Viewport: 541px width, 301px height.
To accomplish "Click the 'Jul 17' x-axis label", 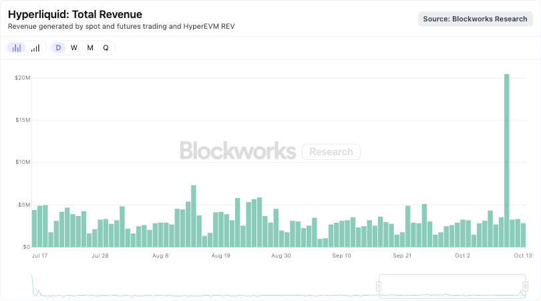I will (39, 256).
